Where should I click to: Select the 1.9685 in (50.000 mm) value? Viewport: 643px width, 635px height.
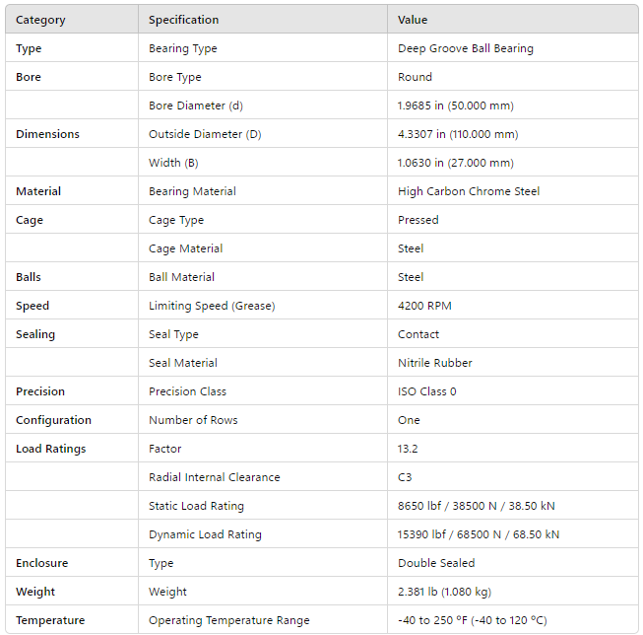(456, 106)
